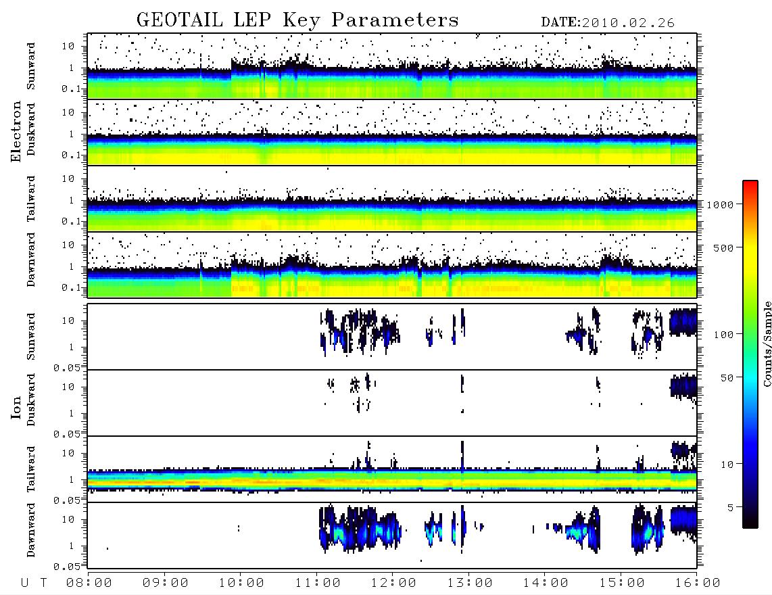Viewport: 772px width, 595px height.
Task: Select the "Ion" group axis label
Action: 16,407
